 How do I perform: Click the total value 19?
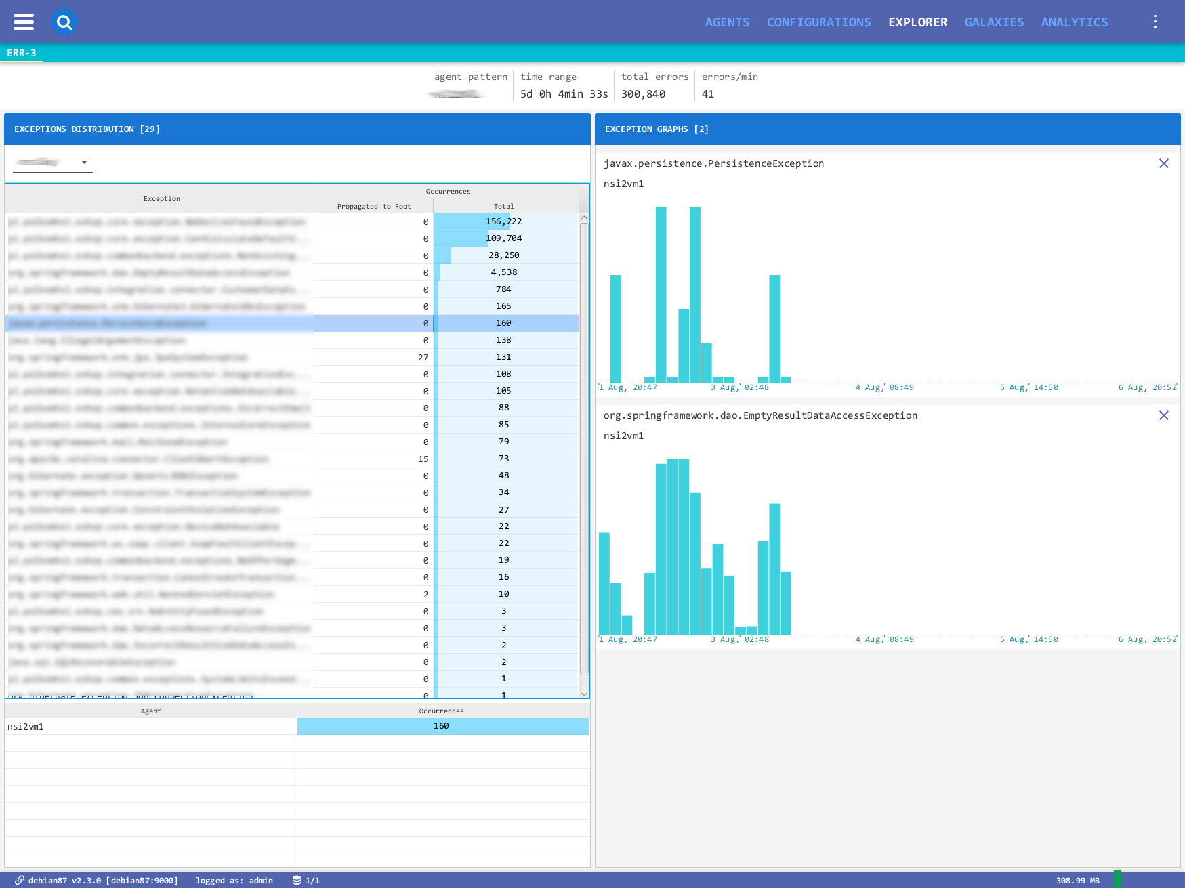[x=503, y=560]
